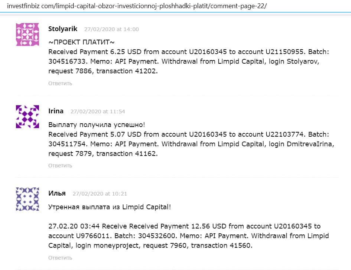351x270 pixels.
Task: Click Irina's purple diamond avatar
Action: tap(27, 117)
